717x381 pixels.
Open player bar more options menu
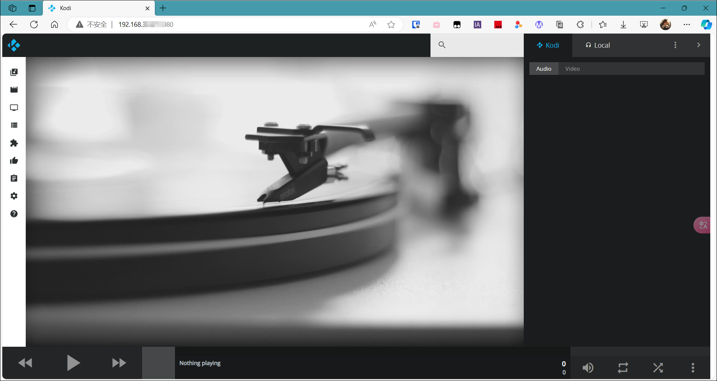tap(693, 368)
